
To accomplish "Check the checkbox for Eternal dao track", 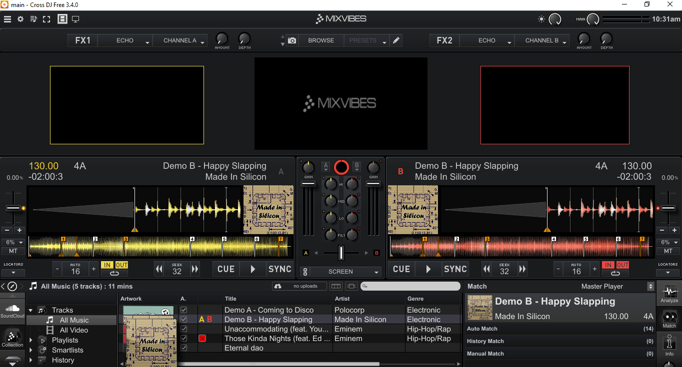I will tap(183, 348).
